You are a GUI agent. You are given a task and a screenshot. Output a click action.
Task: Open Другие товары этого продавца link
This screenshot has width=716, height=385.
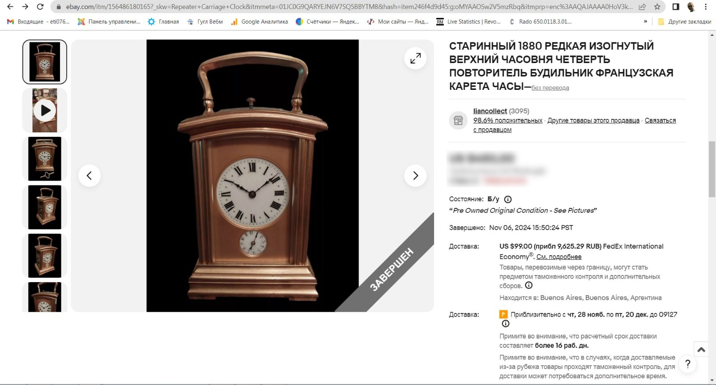pyautogui.click(x=593, y=120)
